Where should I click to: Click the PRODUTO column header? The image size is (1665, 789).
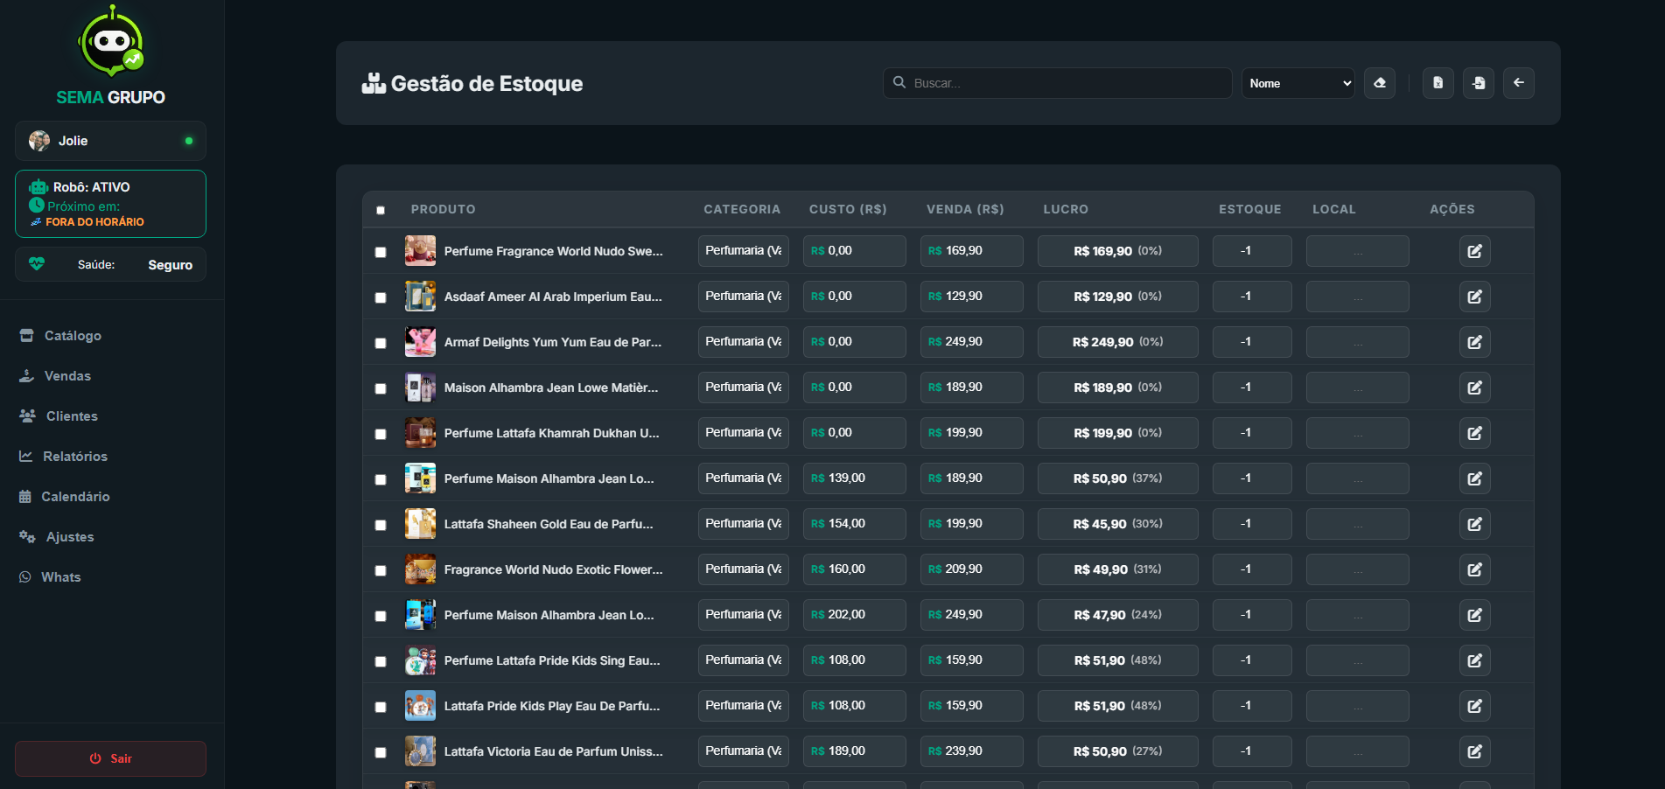click(444, 210)
